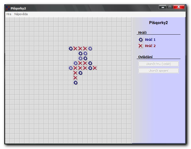Click the O in the two-piece X-O row

pos(81,73)
